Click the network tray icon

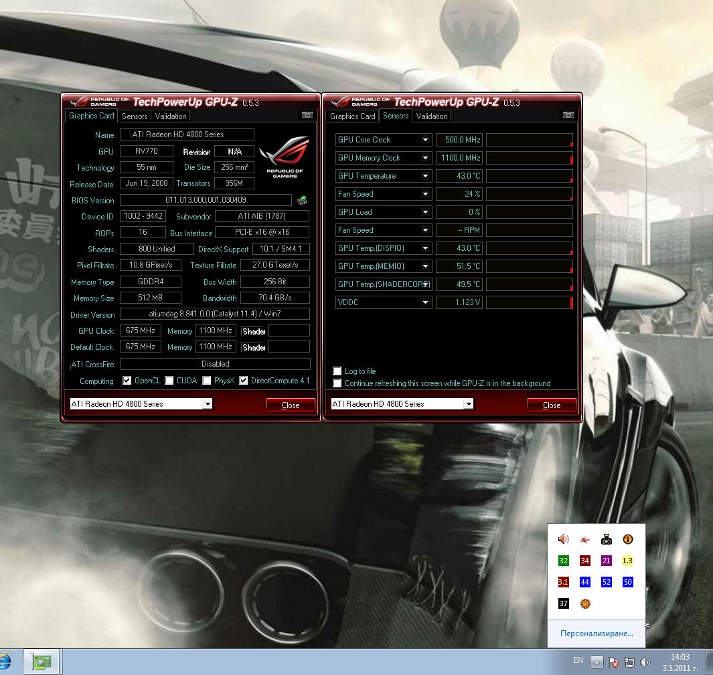click(629, 662)
